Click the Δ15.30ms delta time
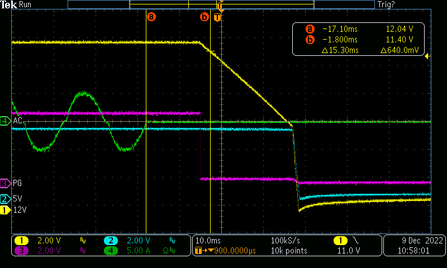The width and height of the screenshot is (447, 268). (x=340, y=50)
